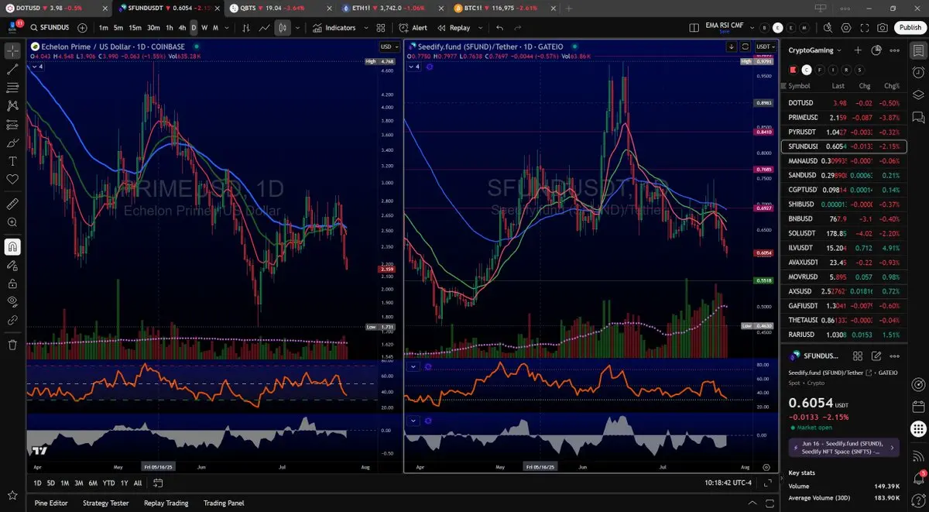This screenshot has width=929, height=512.
Task: Set the 1Y date range
Action: [x=125, y=483]
